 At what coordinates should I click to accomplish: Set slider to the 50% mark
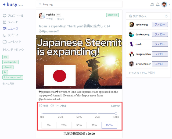coord(79,113)
